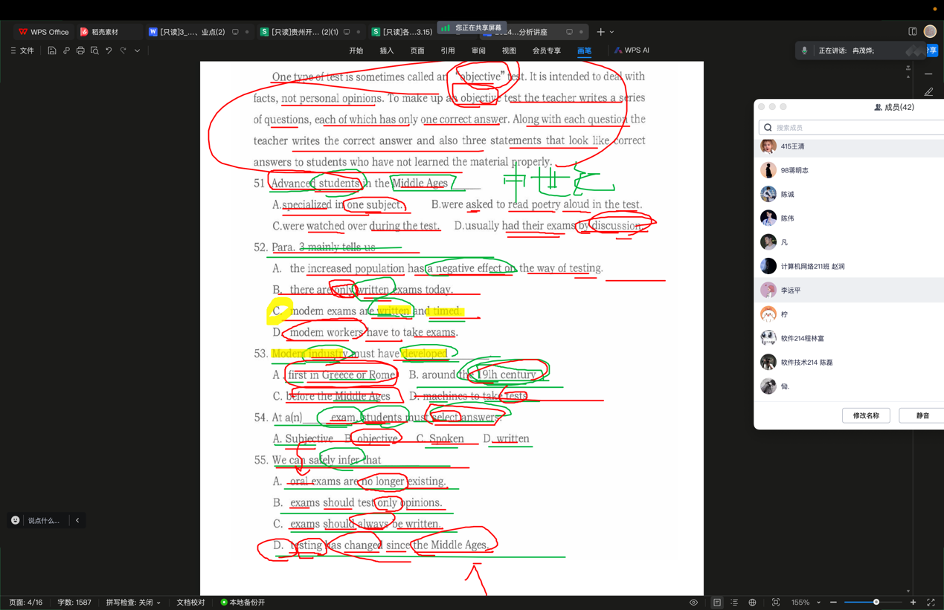Click the zoom slider handle in status bar
The width and height of the screenshot is (944, 610).
click(x=876, y=603)
